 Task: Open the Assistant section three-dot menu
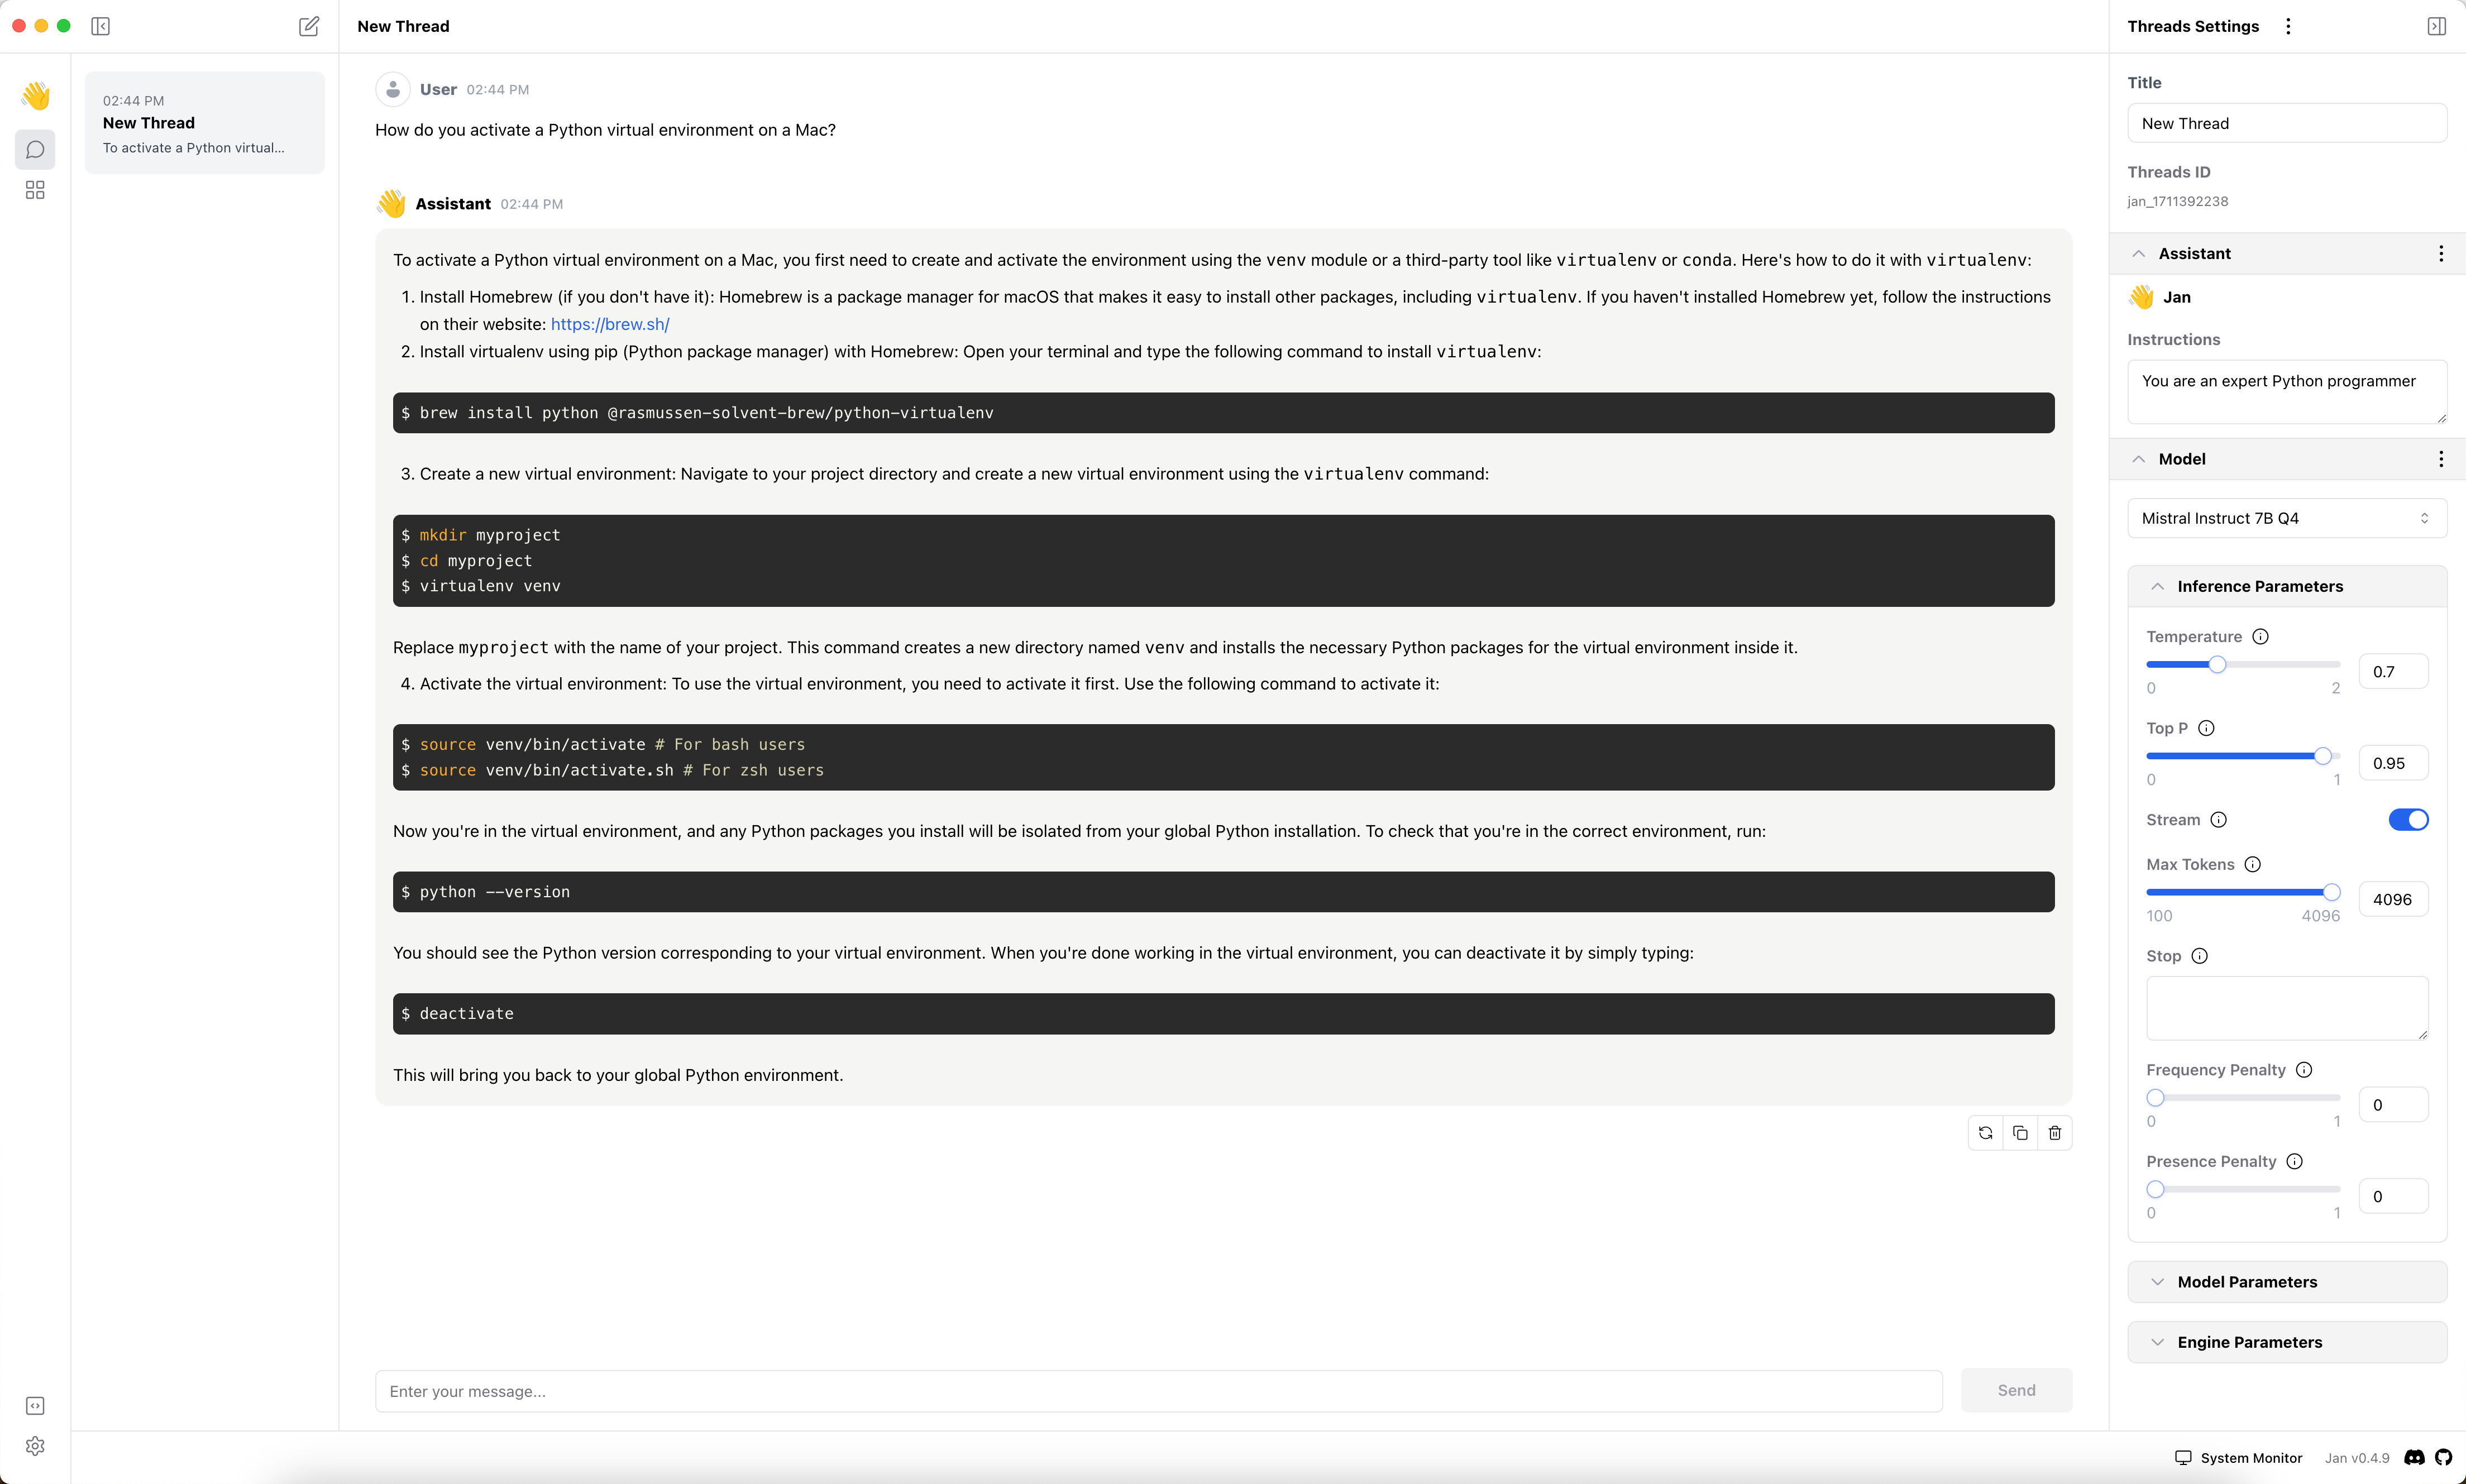(x=2441, y=254)
